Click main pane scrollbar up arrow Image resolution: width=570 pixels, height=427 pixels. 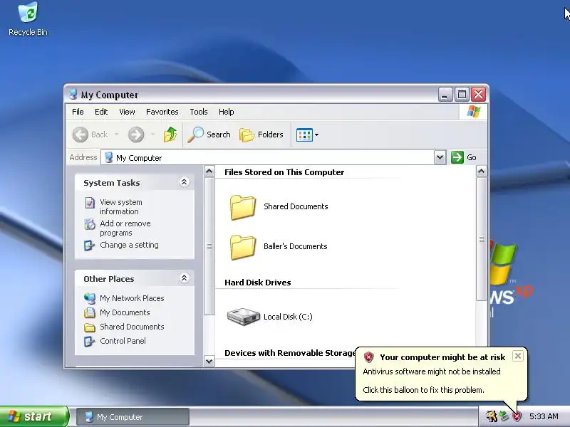(x=482, y=172)
